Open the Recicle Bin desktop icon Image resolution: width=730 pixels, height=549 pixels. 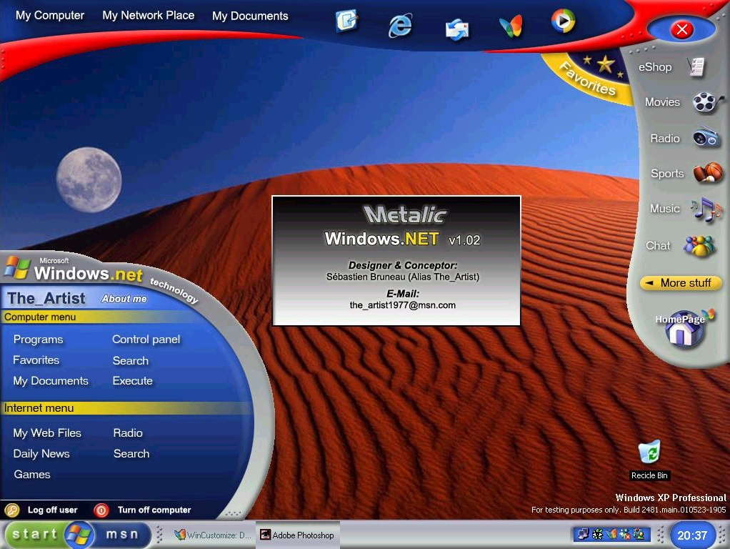tap(649, 452)
